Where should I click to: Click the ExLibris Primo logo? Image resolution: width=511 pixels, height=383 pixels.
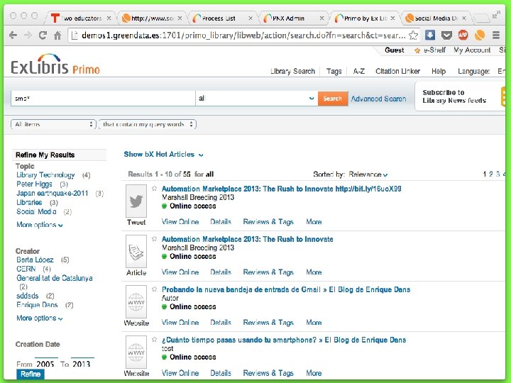[x=55, y=65]
